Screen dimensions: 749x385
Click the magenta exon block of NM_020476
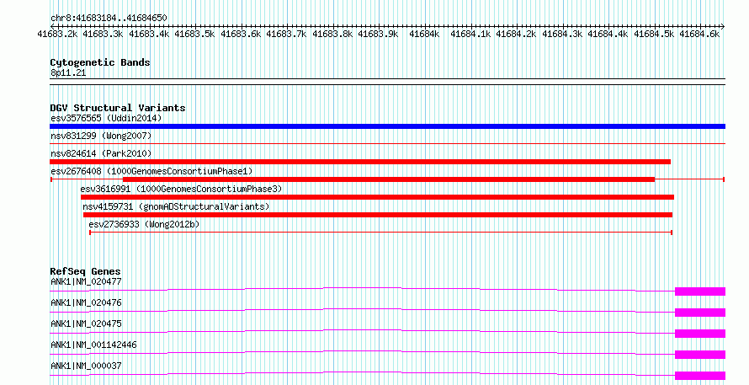click(700, 313)
